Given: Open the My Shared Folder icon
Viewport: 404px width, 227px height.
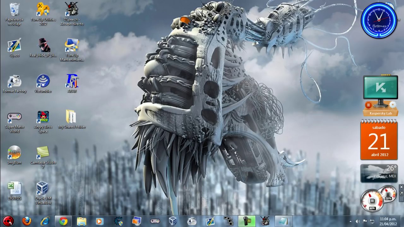Looking at the screenshot, I should pyautogui.click(x=72, y=119).
